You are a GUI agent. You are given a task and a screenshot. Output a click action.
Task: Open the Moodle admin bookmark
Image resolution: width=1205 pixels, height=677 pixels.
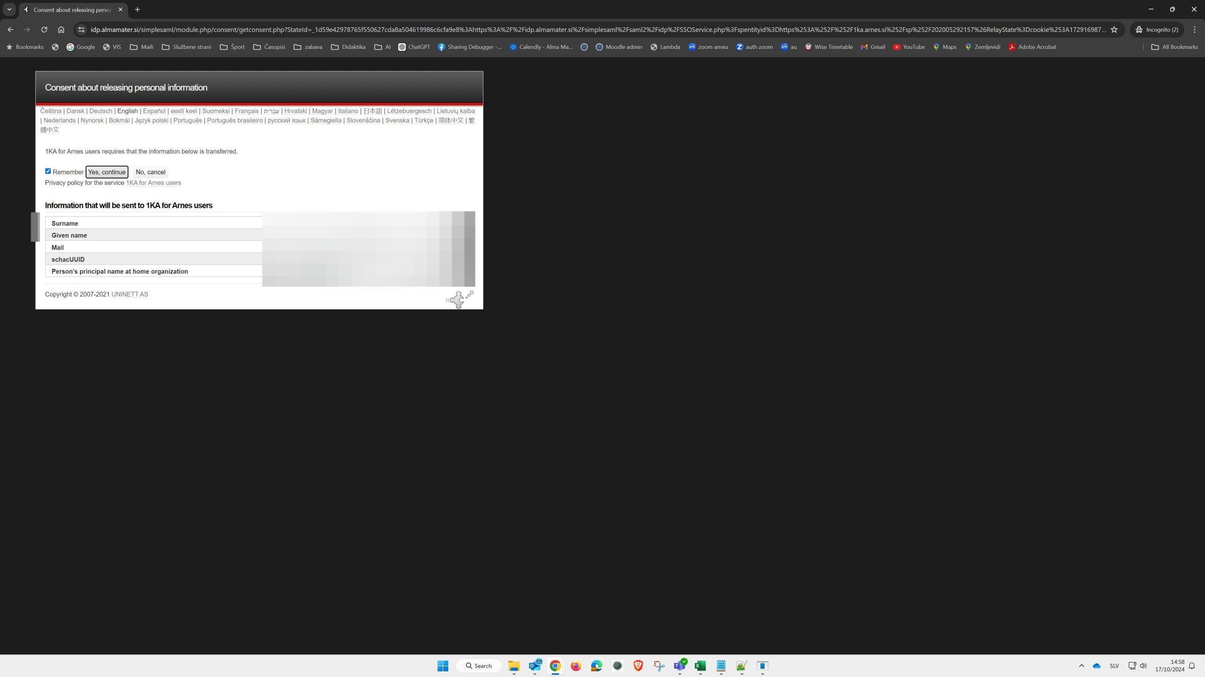[x=619, y=47]
